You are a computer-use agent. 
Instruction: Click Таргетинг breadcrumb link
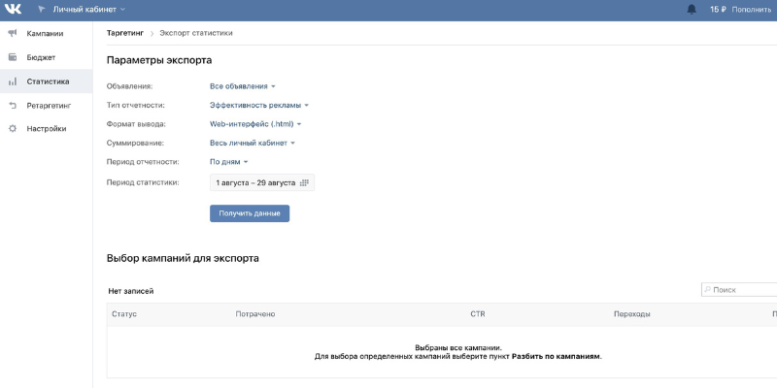coord(124,33)
